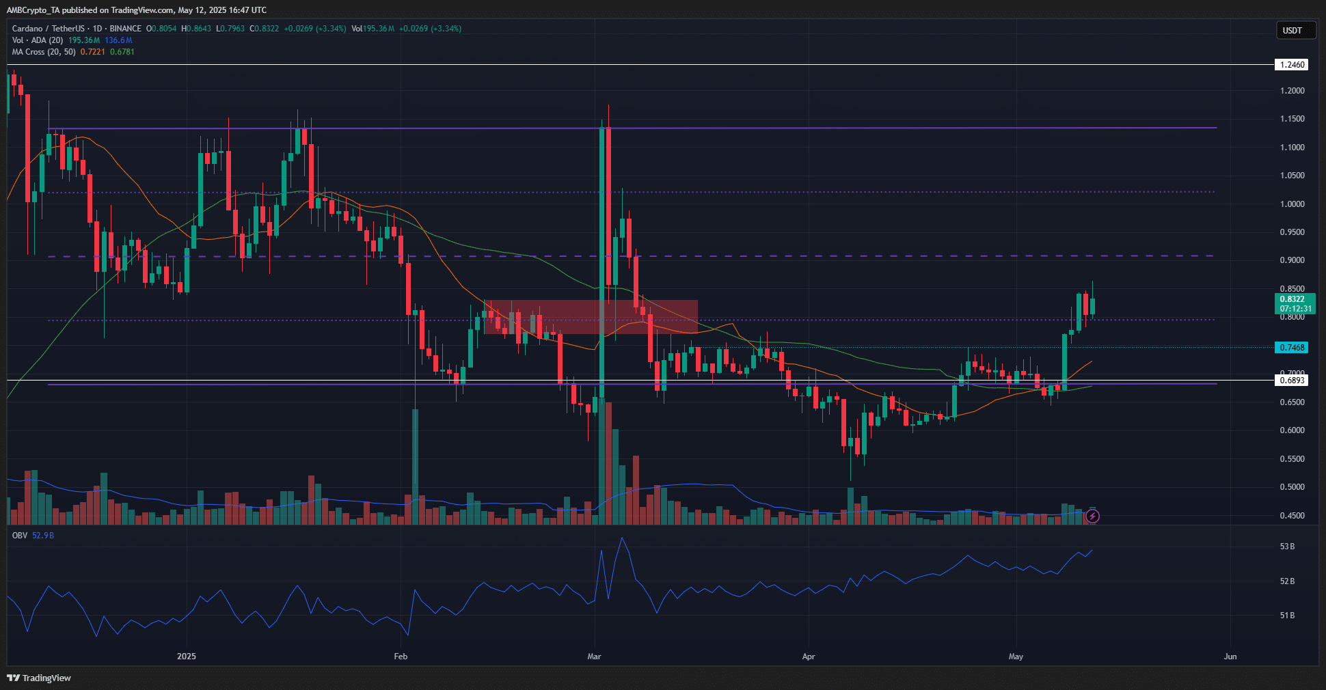1326x690 pixels.
Task: Click Feb on the time axis
Action: click(x=401, y=656)
